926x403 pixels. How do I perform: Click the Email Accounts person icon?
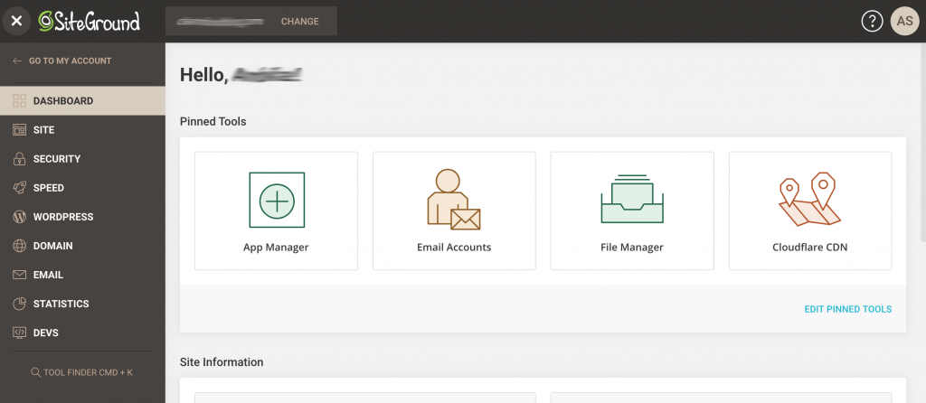[454, 200]
